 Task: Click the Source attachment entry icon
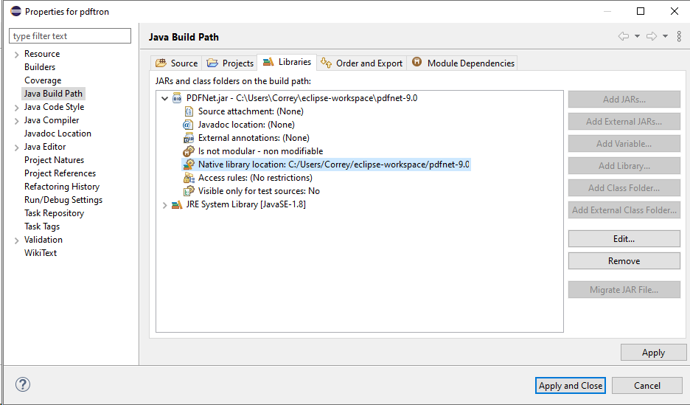(188, 111)
